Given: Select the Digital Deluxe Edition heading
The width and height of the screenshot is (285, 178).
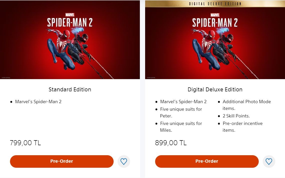Looking at the screenshot, I should 215,89.
